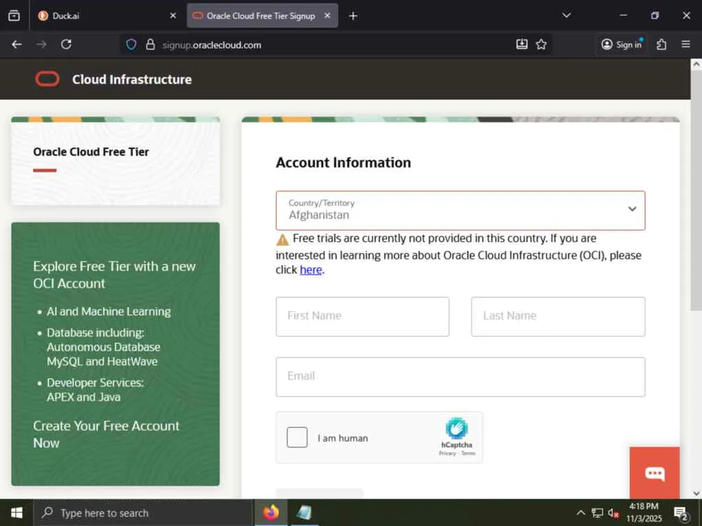Image resolution: width=702 pixels, height=526 pixels.
Task: Click the scrollbar down arrow
Action: 696,493
